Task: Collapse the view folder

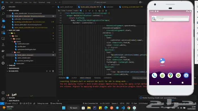Action: click(16, 36)
